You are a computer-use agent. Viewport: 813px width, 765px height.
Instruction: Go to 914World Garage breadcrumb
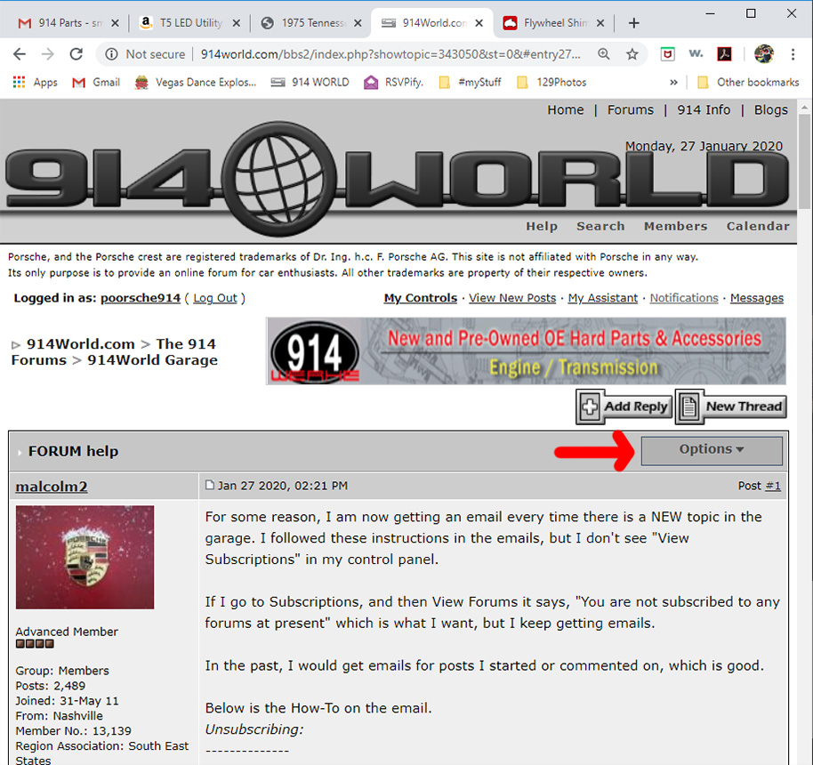click(x=152, y=360)
